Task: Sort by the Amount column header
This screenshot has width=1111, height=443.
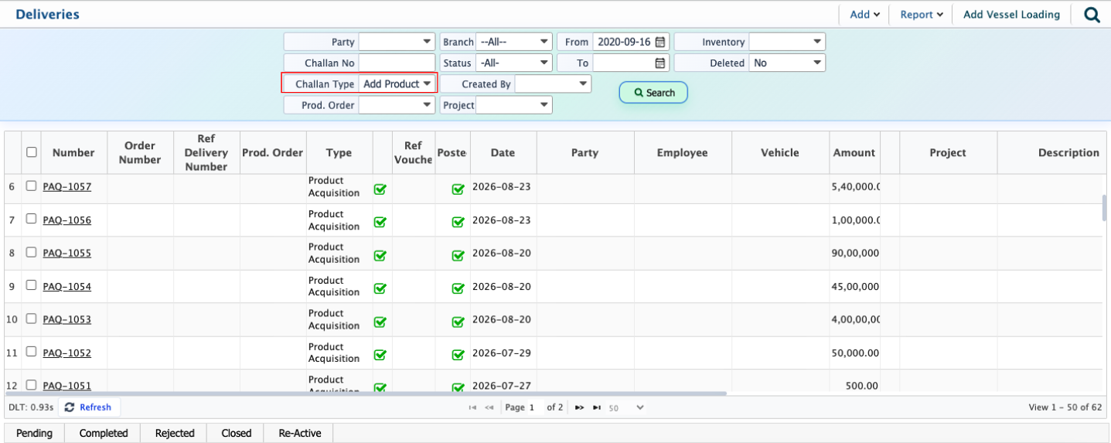Action: (x=854, y=152)
